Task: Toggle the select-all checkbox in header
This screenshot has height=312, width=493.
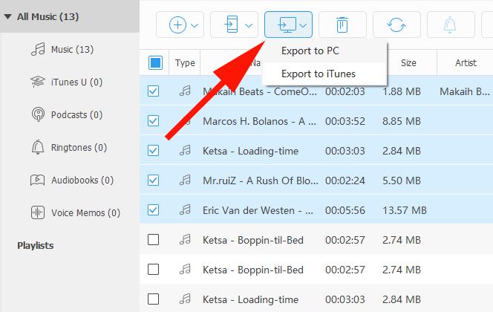Action: (154, 63)
